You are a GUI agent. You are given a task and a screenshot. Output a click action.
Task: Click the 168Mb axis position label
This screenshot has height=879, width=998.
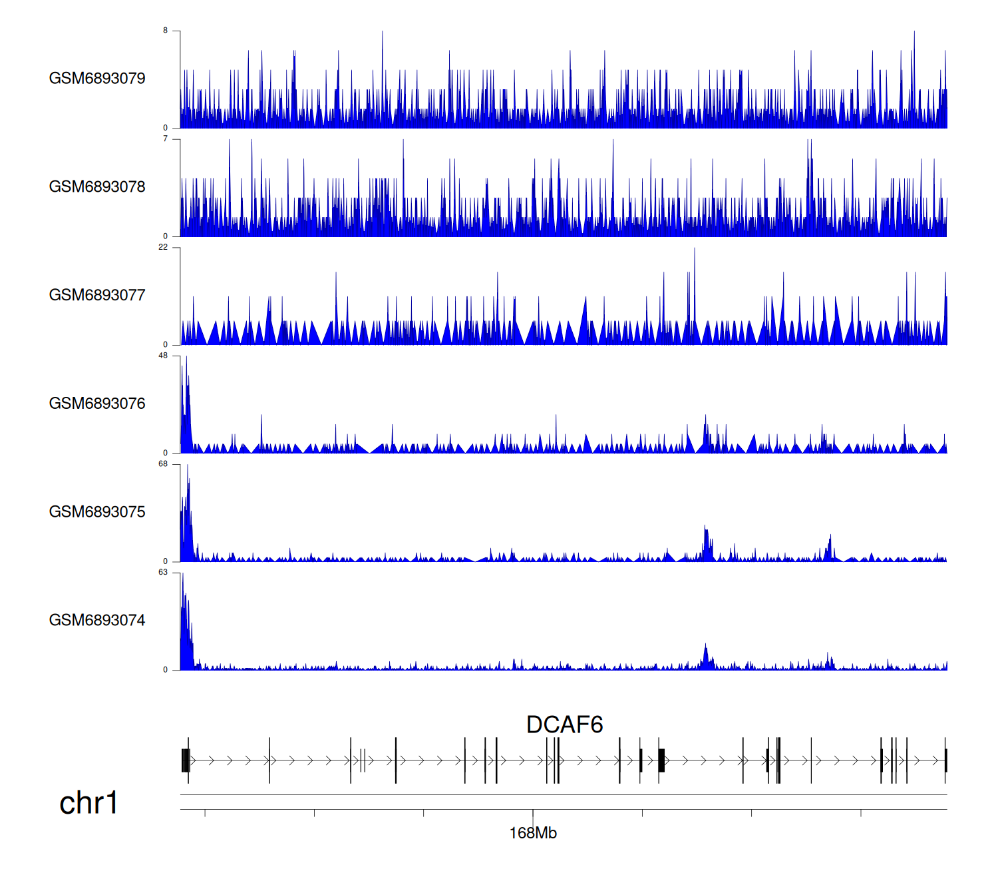[533, 833]
